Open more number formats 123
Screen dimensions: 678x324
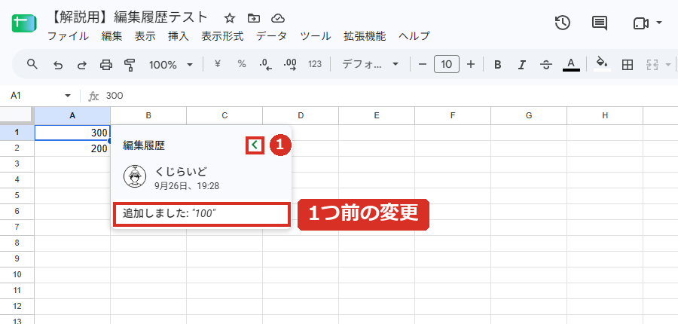tap(315, 65)
